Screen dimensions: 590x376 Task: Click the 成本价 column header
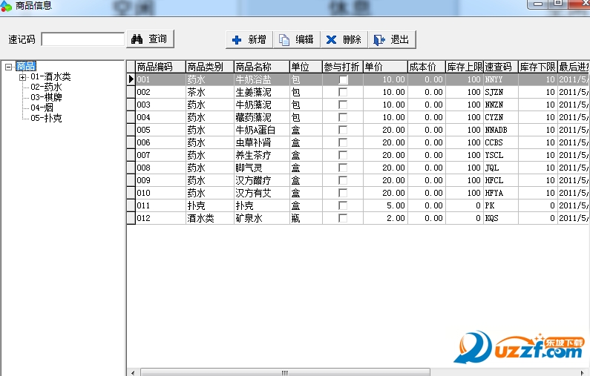tap(427, 67)
